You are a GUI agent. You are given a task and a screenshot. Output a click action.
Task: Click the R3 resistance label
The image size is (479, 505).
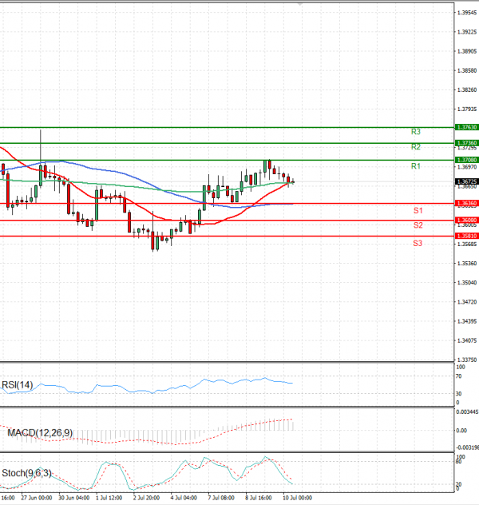[416, 132]
